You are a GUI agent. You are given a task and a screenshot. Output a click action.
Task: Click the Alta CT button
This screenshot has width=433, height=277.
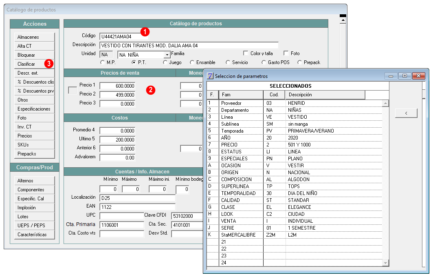(x=35, y=46)
